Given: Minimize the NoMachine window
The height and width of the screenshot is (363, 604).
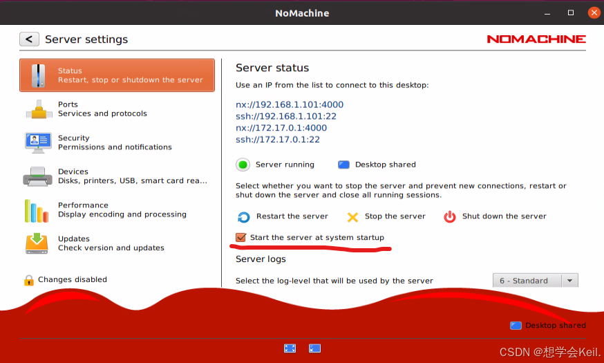Looking at the screenshot, I should coord(547,13).
